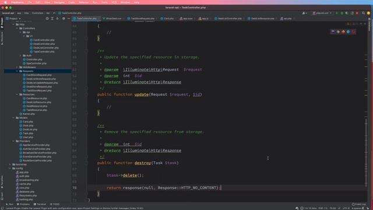Collapse the Models folder in tree

(13, 118)
